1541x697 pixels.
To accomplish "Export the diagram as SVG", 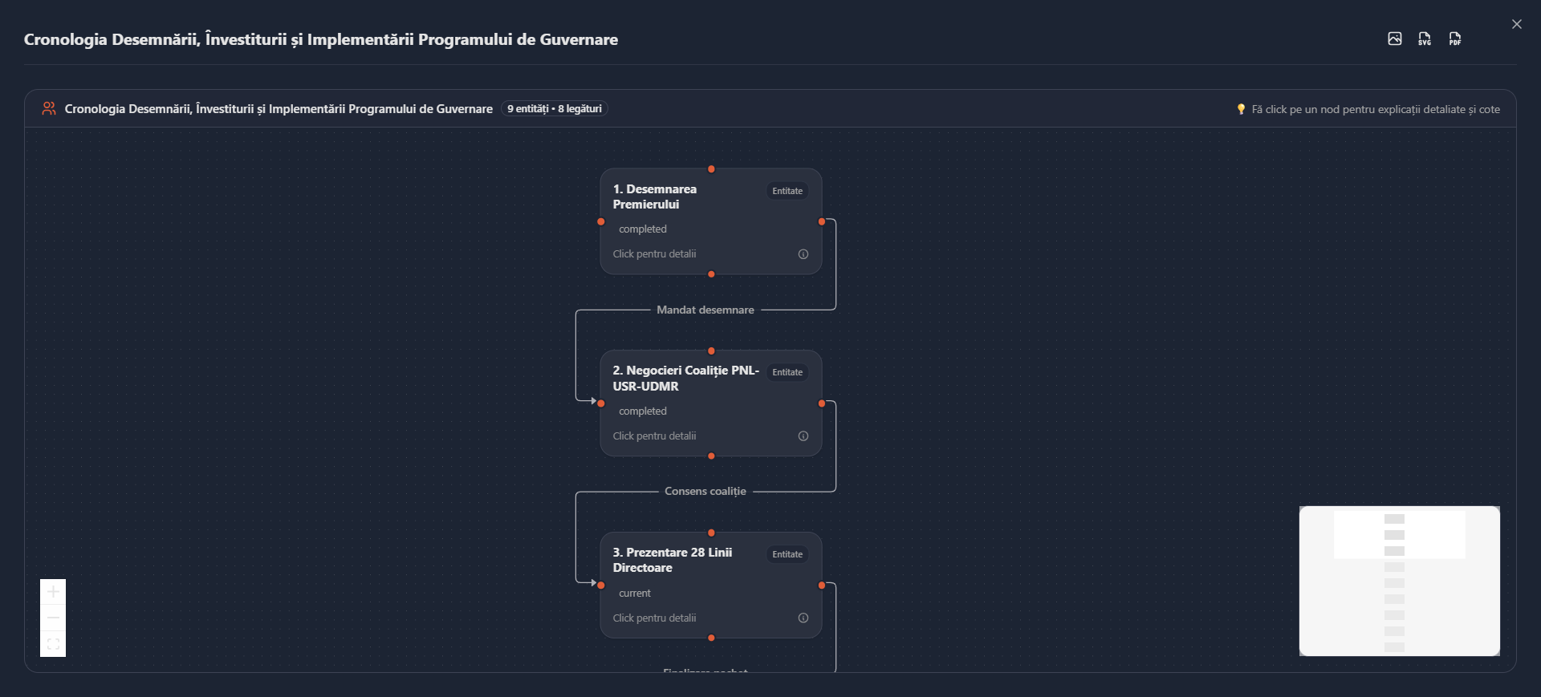I will tap(1425, 38).
